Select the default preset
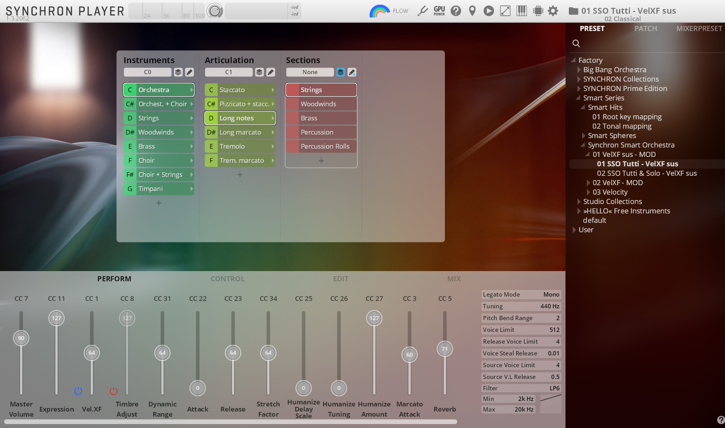 pos(594,220)
